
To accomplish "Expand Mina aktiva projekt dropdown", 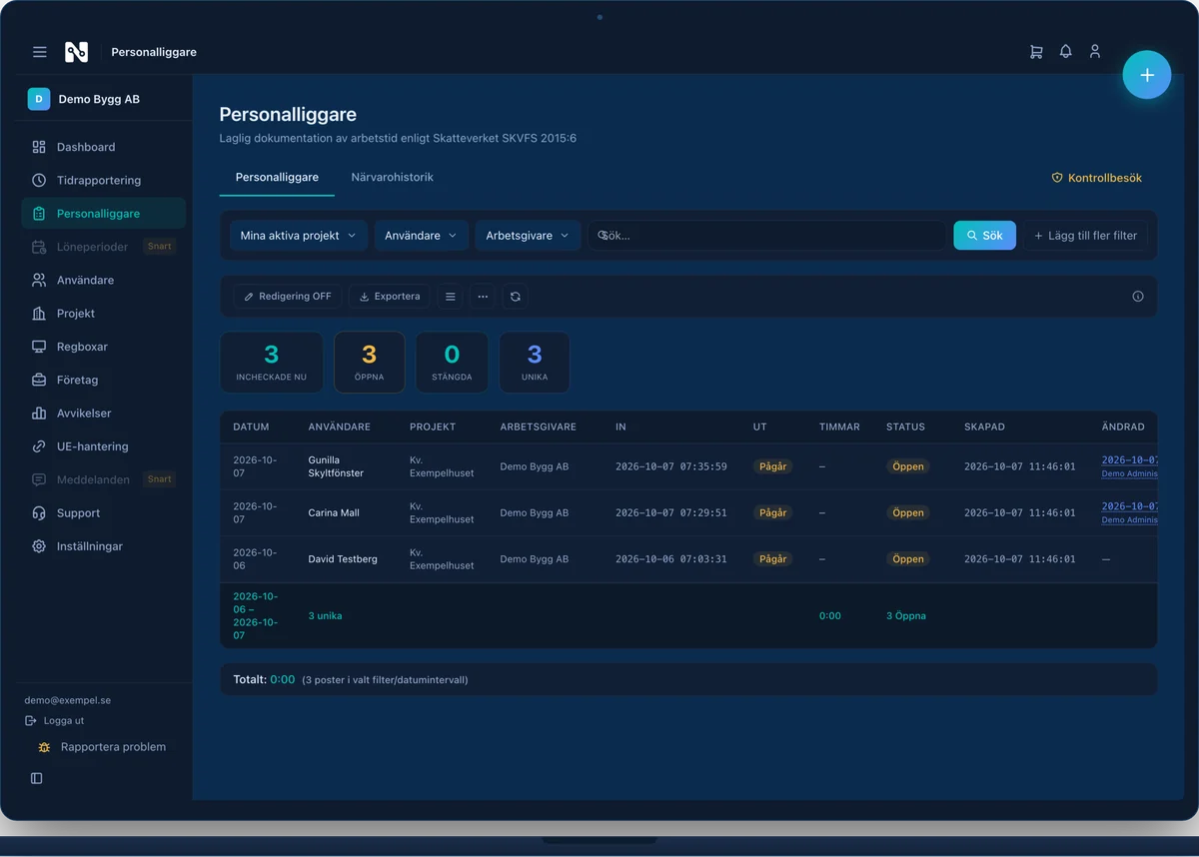I will tap(299, 236).
